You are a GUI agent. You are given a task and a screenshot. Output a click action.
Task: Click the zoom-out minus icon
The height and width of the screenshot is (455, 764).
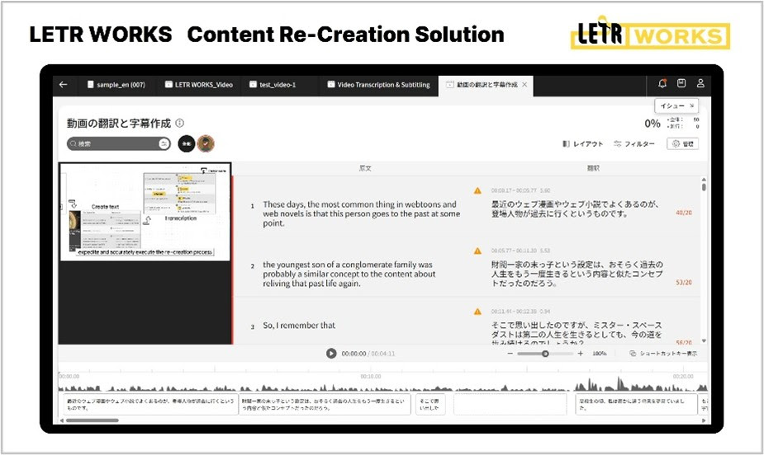point(510,354)
